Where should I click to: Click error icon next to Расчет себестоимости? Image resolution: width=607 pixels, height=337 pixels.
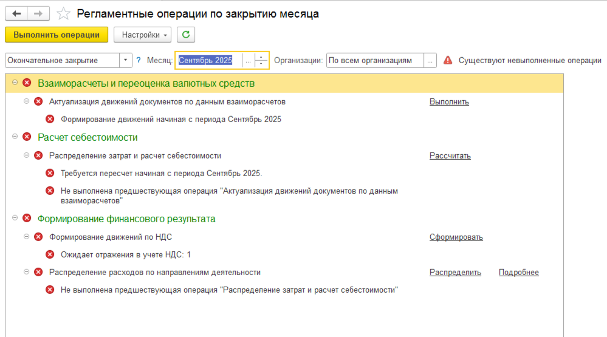point(27,137)
